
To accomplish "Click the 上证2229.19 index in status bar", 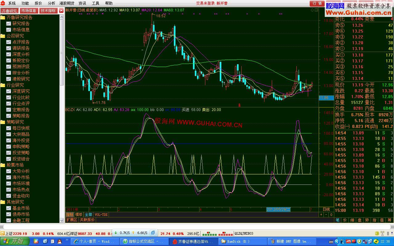I will coord(16,234).
